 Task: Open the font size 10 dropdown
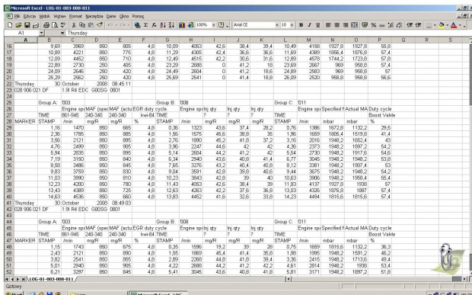click(292, 25)
